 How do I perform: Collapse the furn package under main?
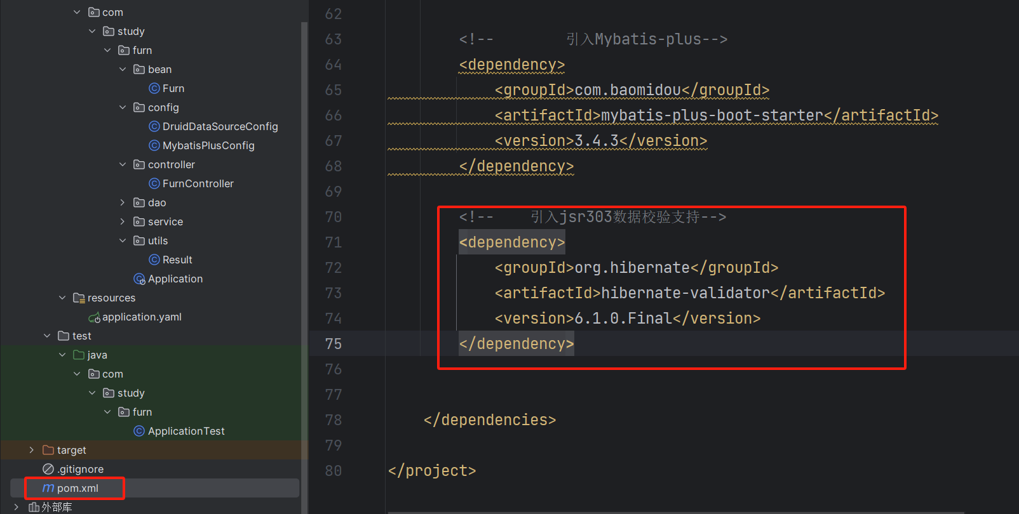tap(107, 50)
